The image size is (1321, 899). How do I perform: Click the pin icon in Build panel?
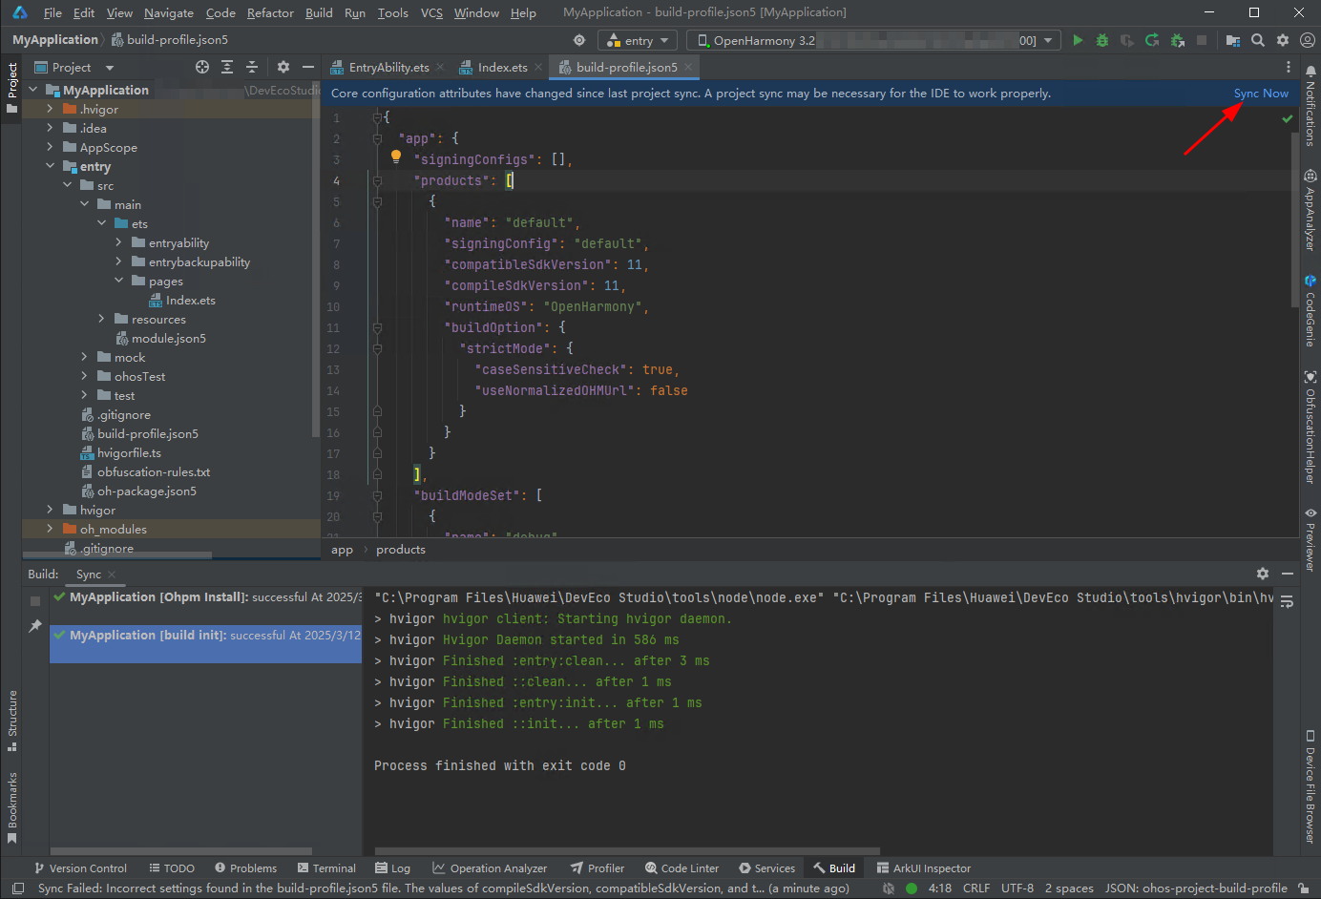point(35,626)
